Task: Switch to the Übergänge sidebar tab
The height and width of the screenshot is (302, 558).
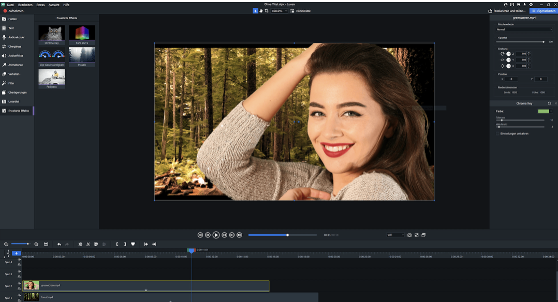Action: click(x=16, y=47)
